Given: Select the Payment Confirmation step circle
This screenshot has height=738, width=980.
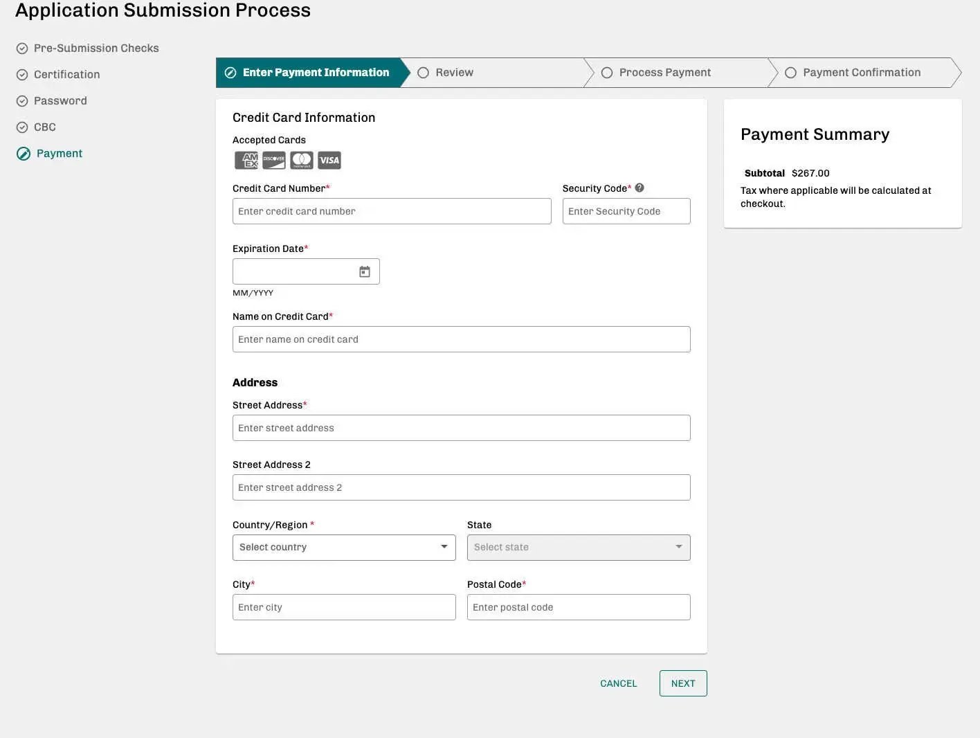Looking at the screenshot, I should coord(790,73).
